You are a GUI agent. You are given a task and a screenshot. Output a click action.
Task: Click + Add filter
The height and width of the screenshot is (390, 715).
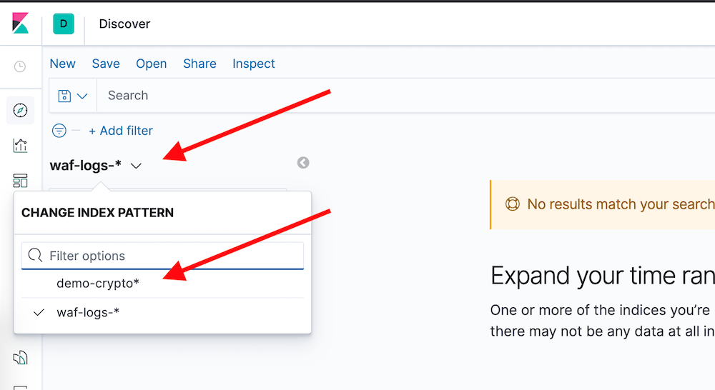[121, 131]
